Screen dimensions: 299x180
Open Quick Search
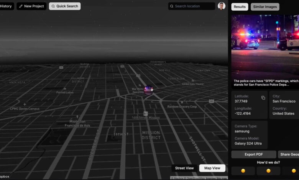point(65,6)
